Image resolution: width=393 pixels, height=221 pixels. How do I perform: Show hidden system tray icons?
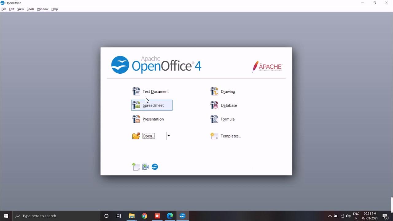[x=330, y=216]
